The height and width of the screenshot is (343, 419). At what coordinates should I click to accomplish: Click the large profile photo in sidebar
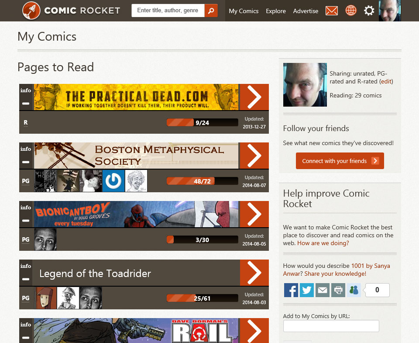(x=305, y=85)
